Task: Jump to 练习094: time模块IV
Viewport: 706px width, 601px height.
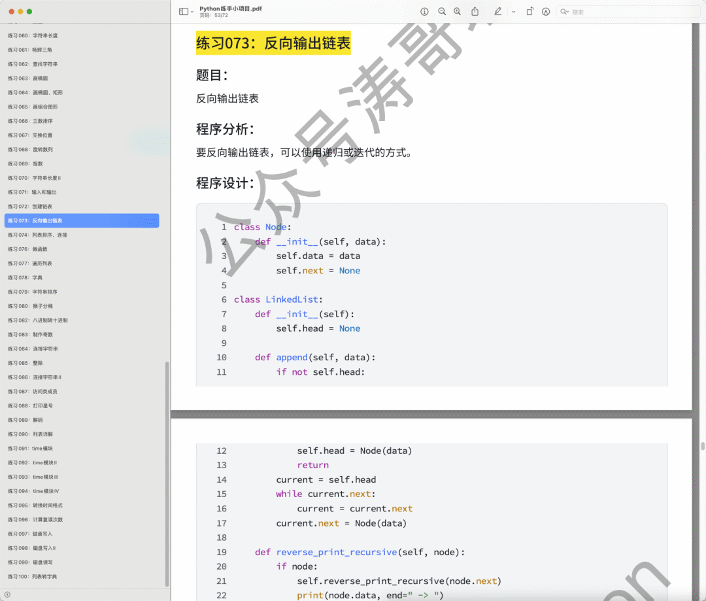Action: 33,492
